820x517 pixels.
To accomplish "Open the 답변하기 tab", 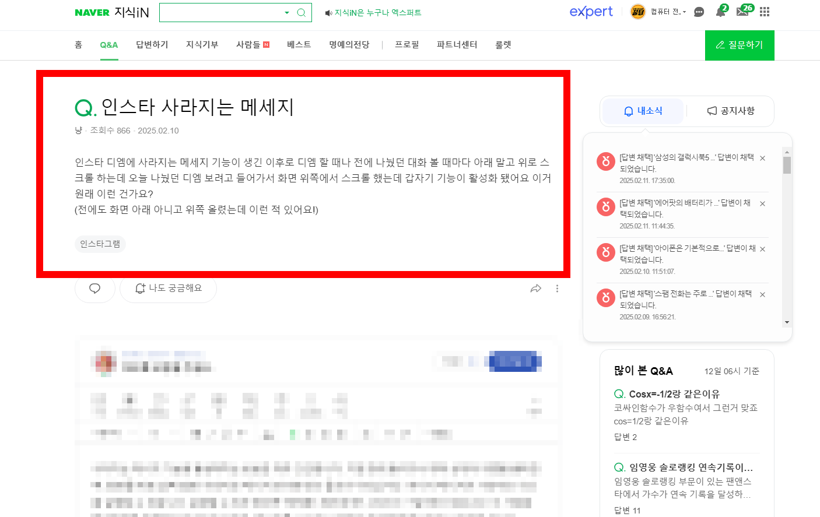I will click(152, 45).
